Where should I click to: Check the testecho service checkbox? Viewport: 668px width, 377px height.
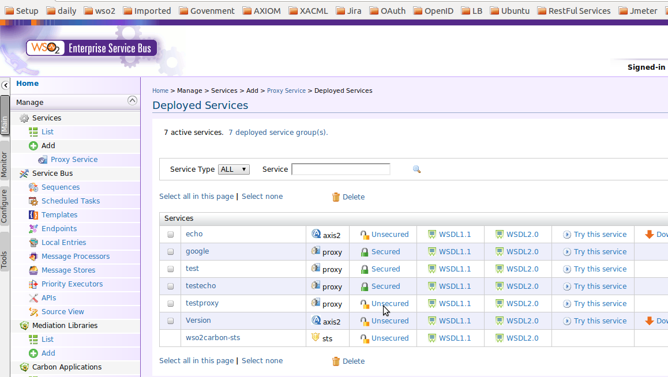pyautogui.click(x=170, y=286)
